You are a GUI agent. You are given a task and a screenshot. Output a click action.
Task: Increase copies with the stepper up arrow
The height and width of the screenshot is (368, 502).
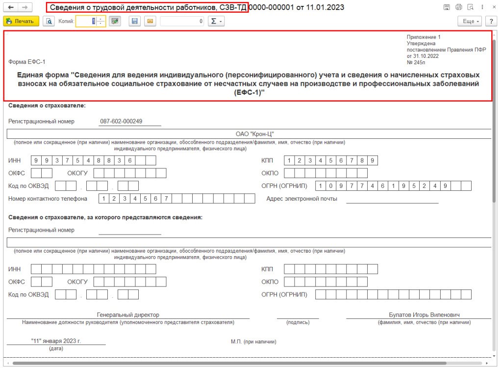101,19
